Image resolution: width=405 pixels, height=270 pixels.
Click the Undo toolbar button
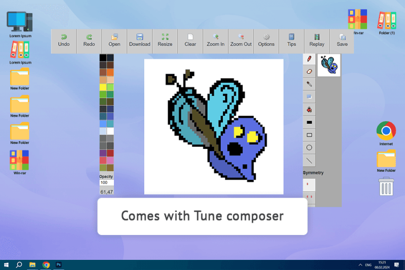point(64,41)
